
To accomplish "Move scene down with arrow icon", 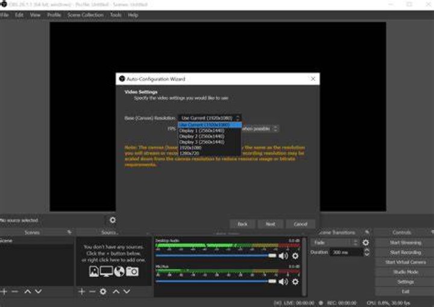I will point(38,291).
